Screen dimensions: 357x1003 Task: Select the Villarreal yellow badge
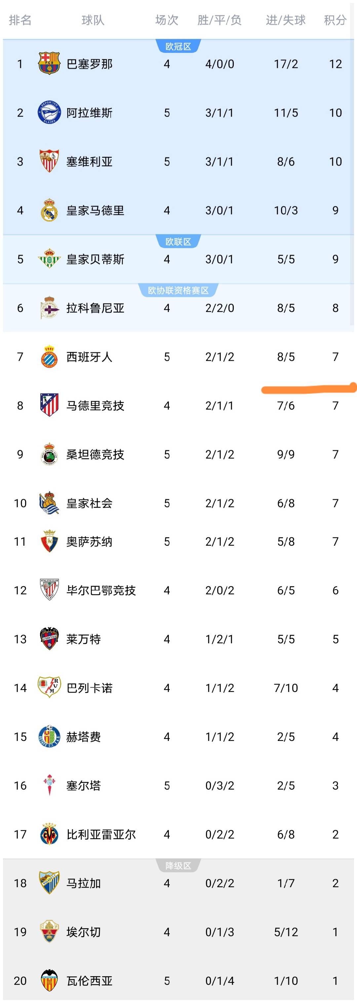[49, 834]
